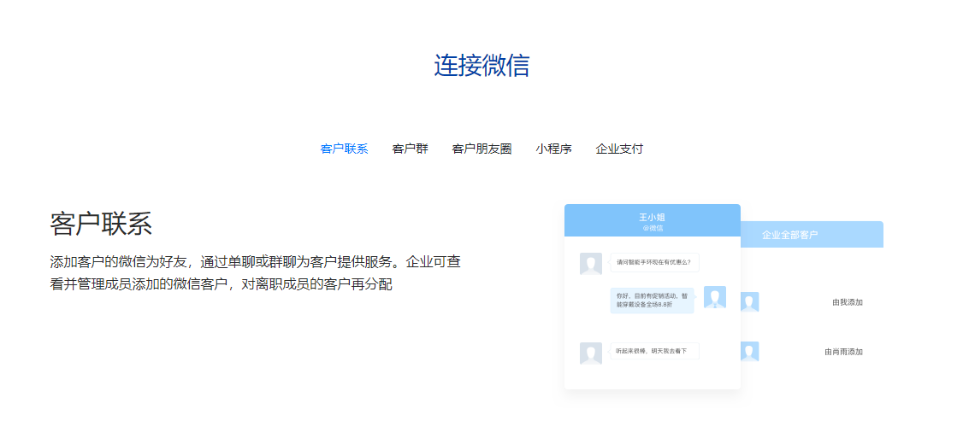The width and height of the screenshot is (969, 438).
Task: Click the 由我添加 label
Action: tap(848, 302)
